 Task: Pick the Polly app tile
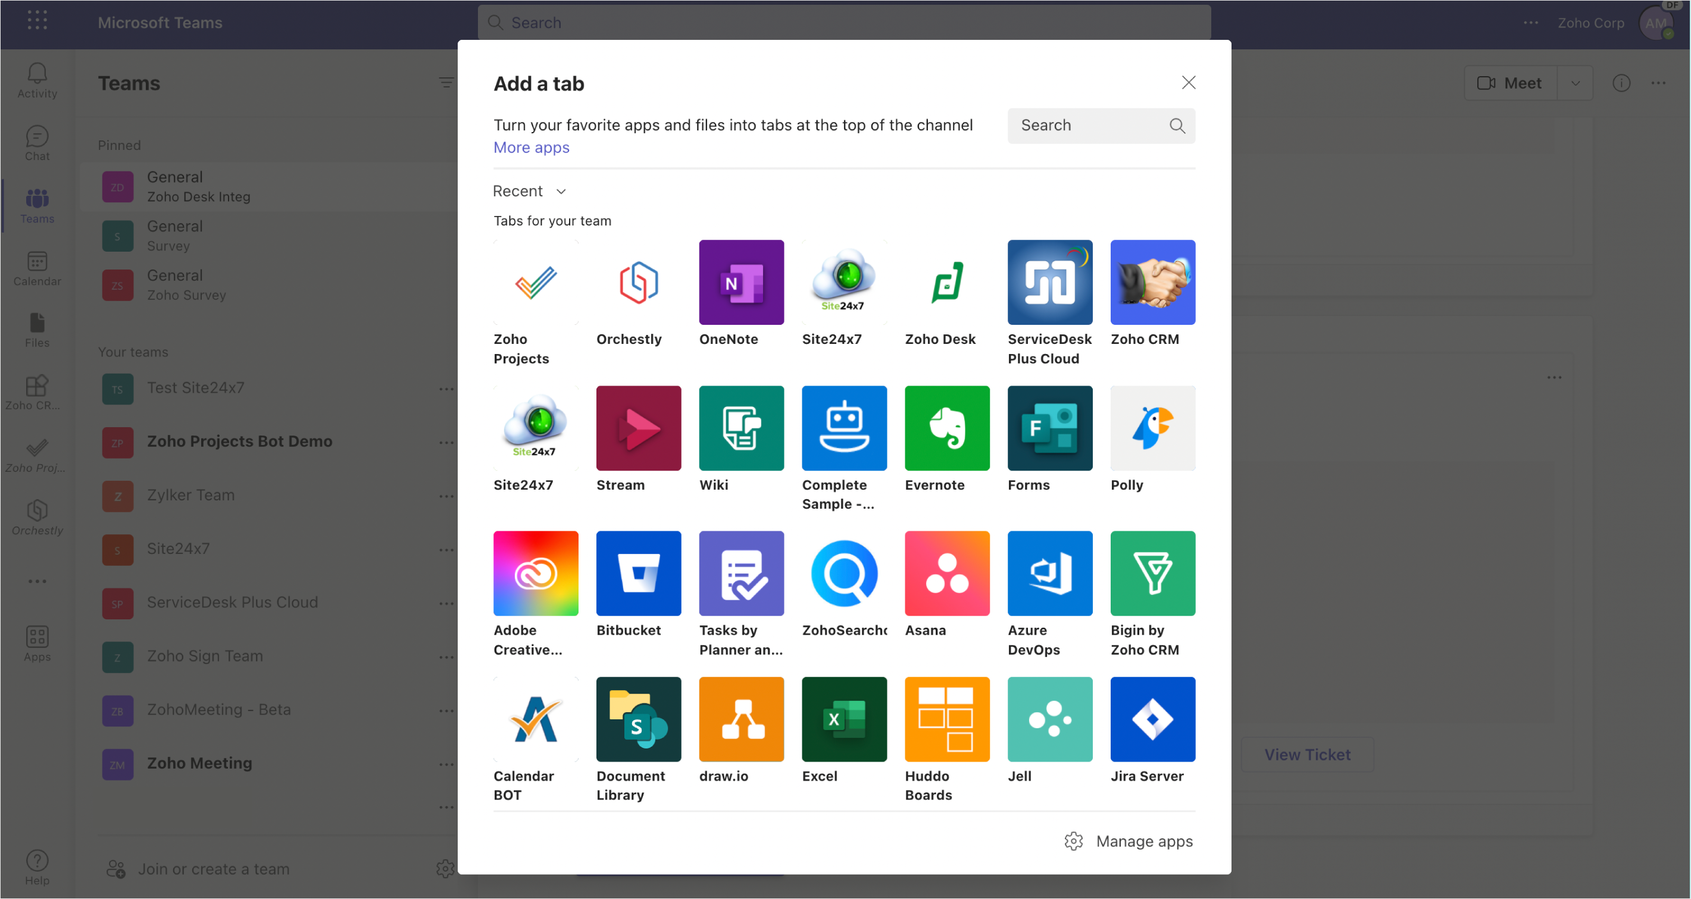point(1152,428)
